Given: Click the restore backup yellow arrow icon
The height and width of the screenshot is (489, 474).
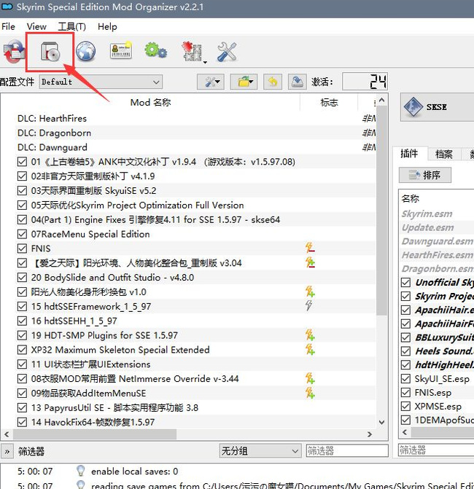Looking at the screenshot, I should [272, 82].
